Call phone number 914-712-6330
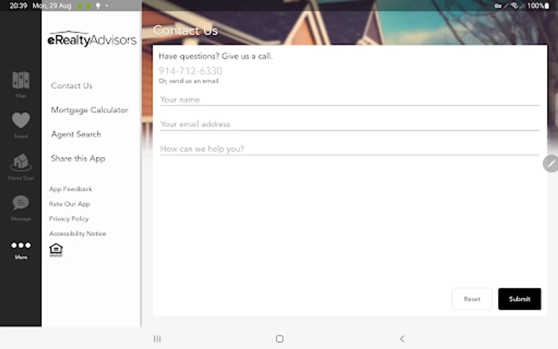558x349 pixels. (x=190, y=71)
